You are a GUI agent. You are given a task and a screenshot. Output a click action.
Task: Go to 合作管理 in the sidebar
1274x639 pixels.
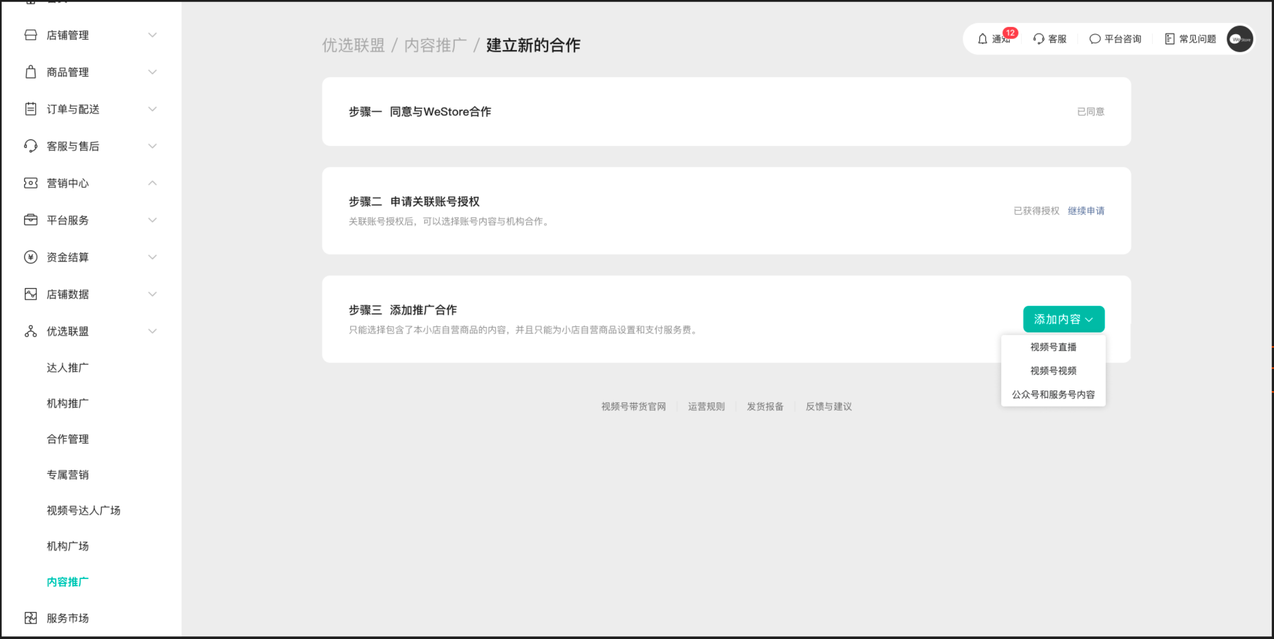coord(68,439)
